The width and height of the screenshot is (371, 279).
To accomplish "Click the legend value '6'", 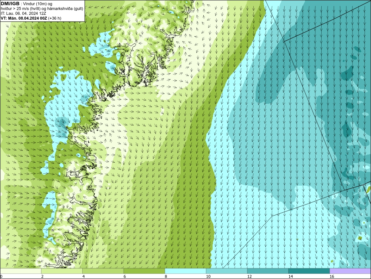I will (x=125, y=276).
